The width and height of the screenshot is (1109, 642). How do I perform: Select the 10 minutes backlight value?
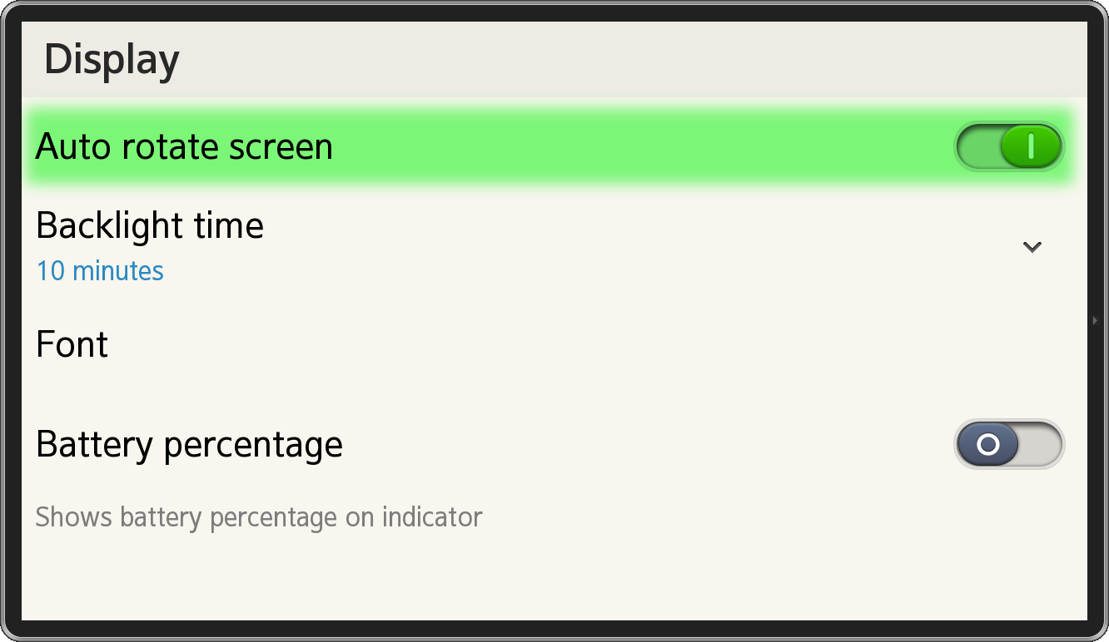(100, 271)
